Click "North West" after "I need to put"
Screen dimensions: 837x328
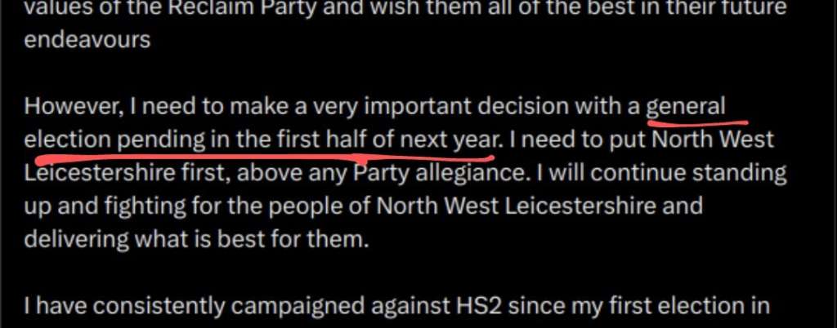coord(713,140)
